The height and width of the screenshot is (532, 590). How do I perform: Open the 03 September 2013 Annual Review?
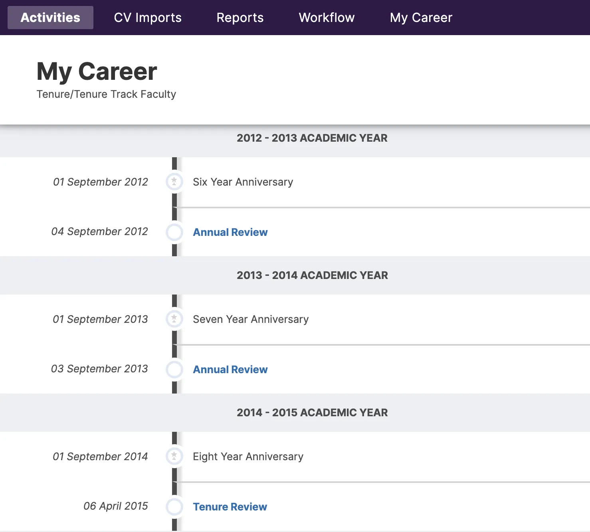(x=230, y=370)
